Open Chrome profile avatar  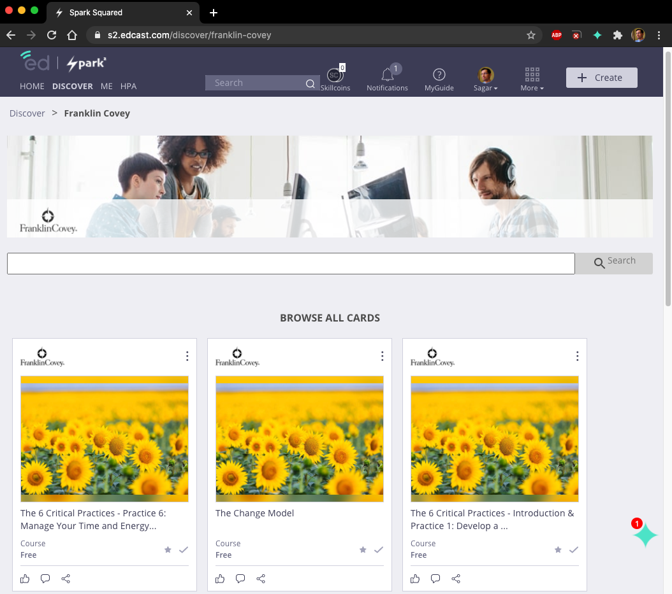tap(638, 35)
